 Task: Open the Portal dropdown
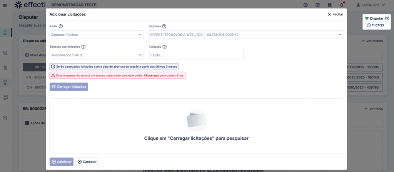(97, 35)
